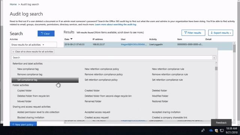Create a New alert policy
This screenshot has height=135, width=240.
coord(23,124)
